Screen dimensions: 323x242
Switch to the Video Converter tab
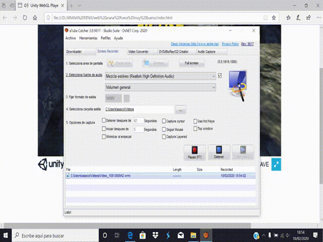(x=142, y=51)
